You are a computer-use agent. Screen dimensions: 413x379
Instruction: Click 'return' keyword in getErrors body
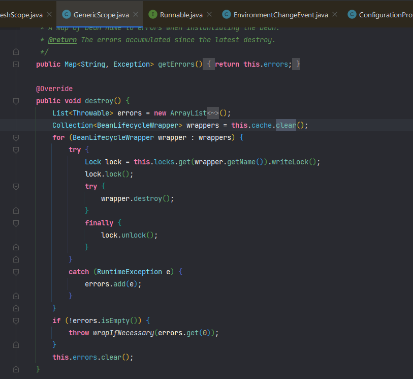click(227, 64)
